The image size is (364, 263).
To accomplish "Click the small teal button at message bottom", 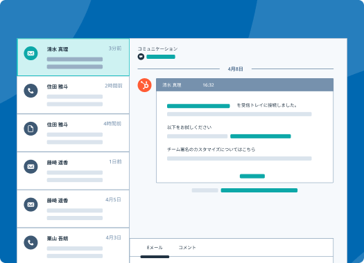I will point(252,176).
